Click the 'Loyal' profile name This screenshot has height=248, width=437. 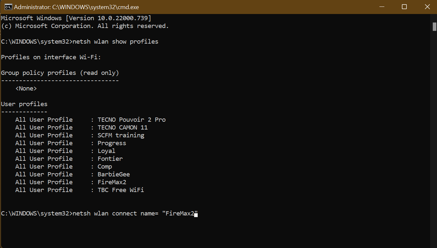click(x=106, y=151)
